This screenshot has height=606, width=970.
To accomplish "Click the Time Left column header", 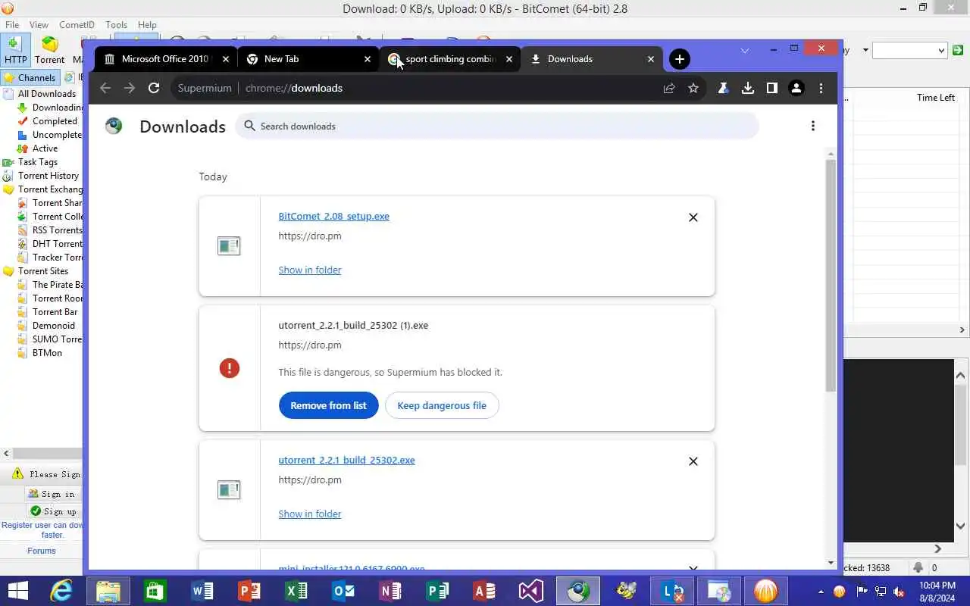I will click(x=936, y=98).
